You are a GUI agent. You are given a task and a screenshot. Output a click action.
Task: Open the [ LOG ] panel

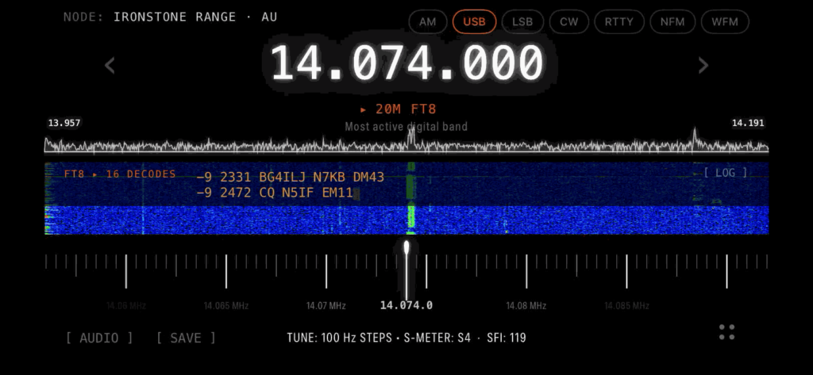coord(726,173)
